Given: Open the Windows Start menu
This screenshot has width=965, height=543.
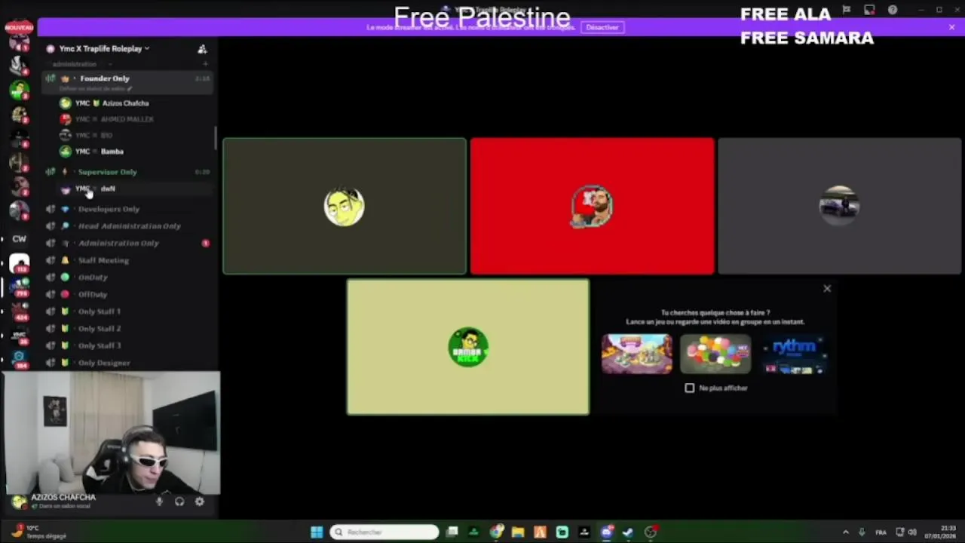Looking at the screenshot, I should (317, 532).
